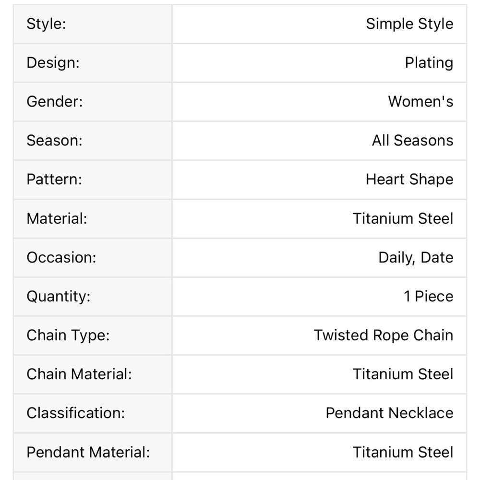Select the Style label cell
Viewport: 480px width, 480px height.
93,24
